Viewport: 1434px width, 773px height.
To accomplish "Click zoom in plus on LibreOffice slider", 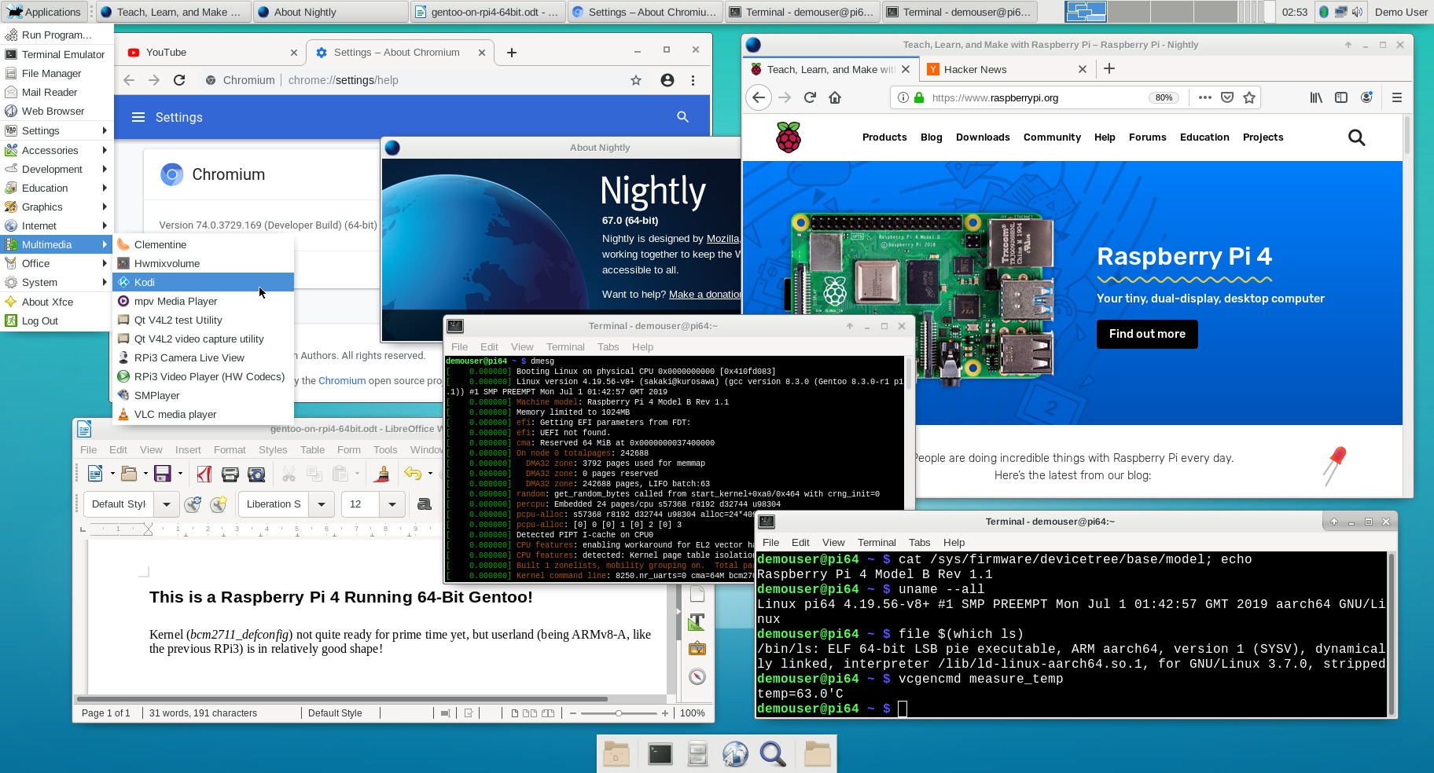I will 665,713.
